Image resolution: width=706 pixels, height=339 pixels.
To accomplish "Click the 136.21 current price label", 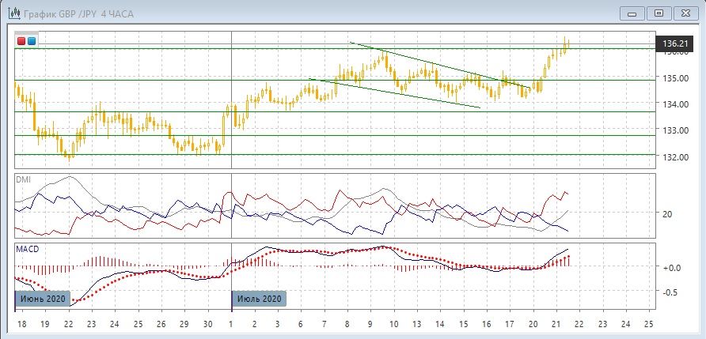I will pos(674,44).
